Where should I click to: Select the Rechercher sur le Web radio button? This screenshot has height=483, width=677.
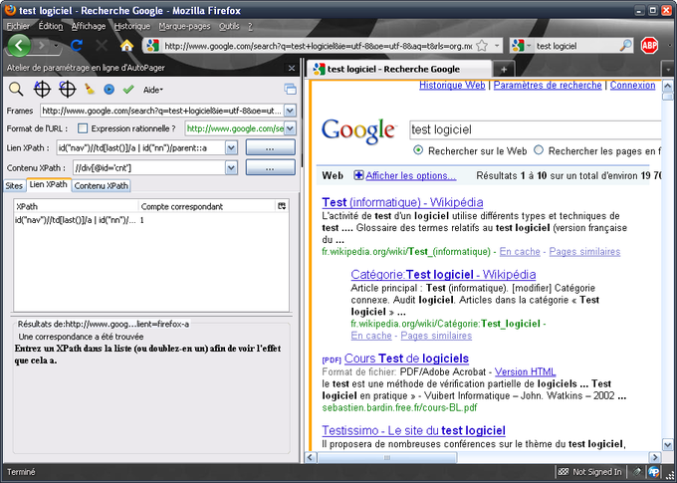[418, 150]
